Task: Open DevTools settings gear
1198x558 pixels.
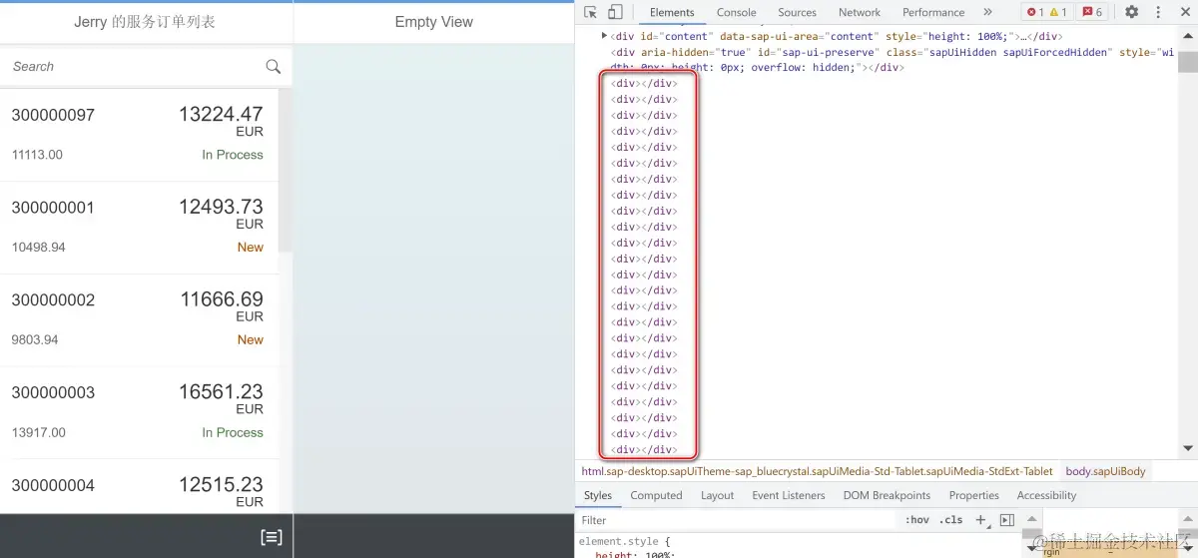Action: coord(1131,12)
